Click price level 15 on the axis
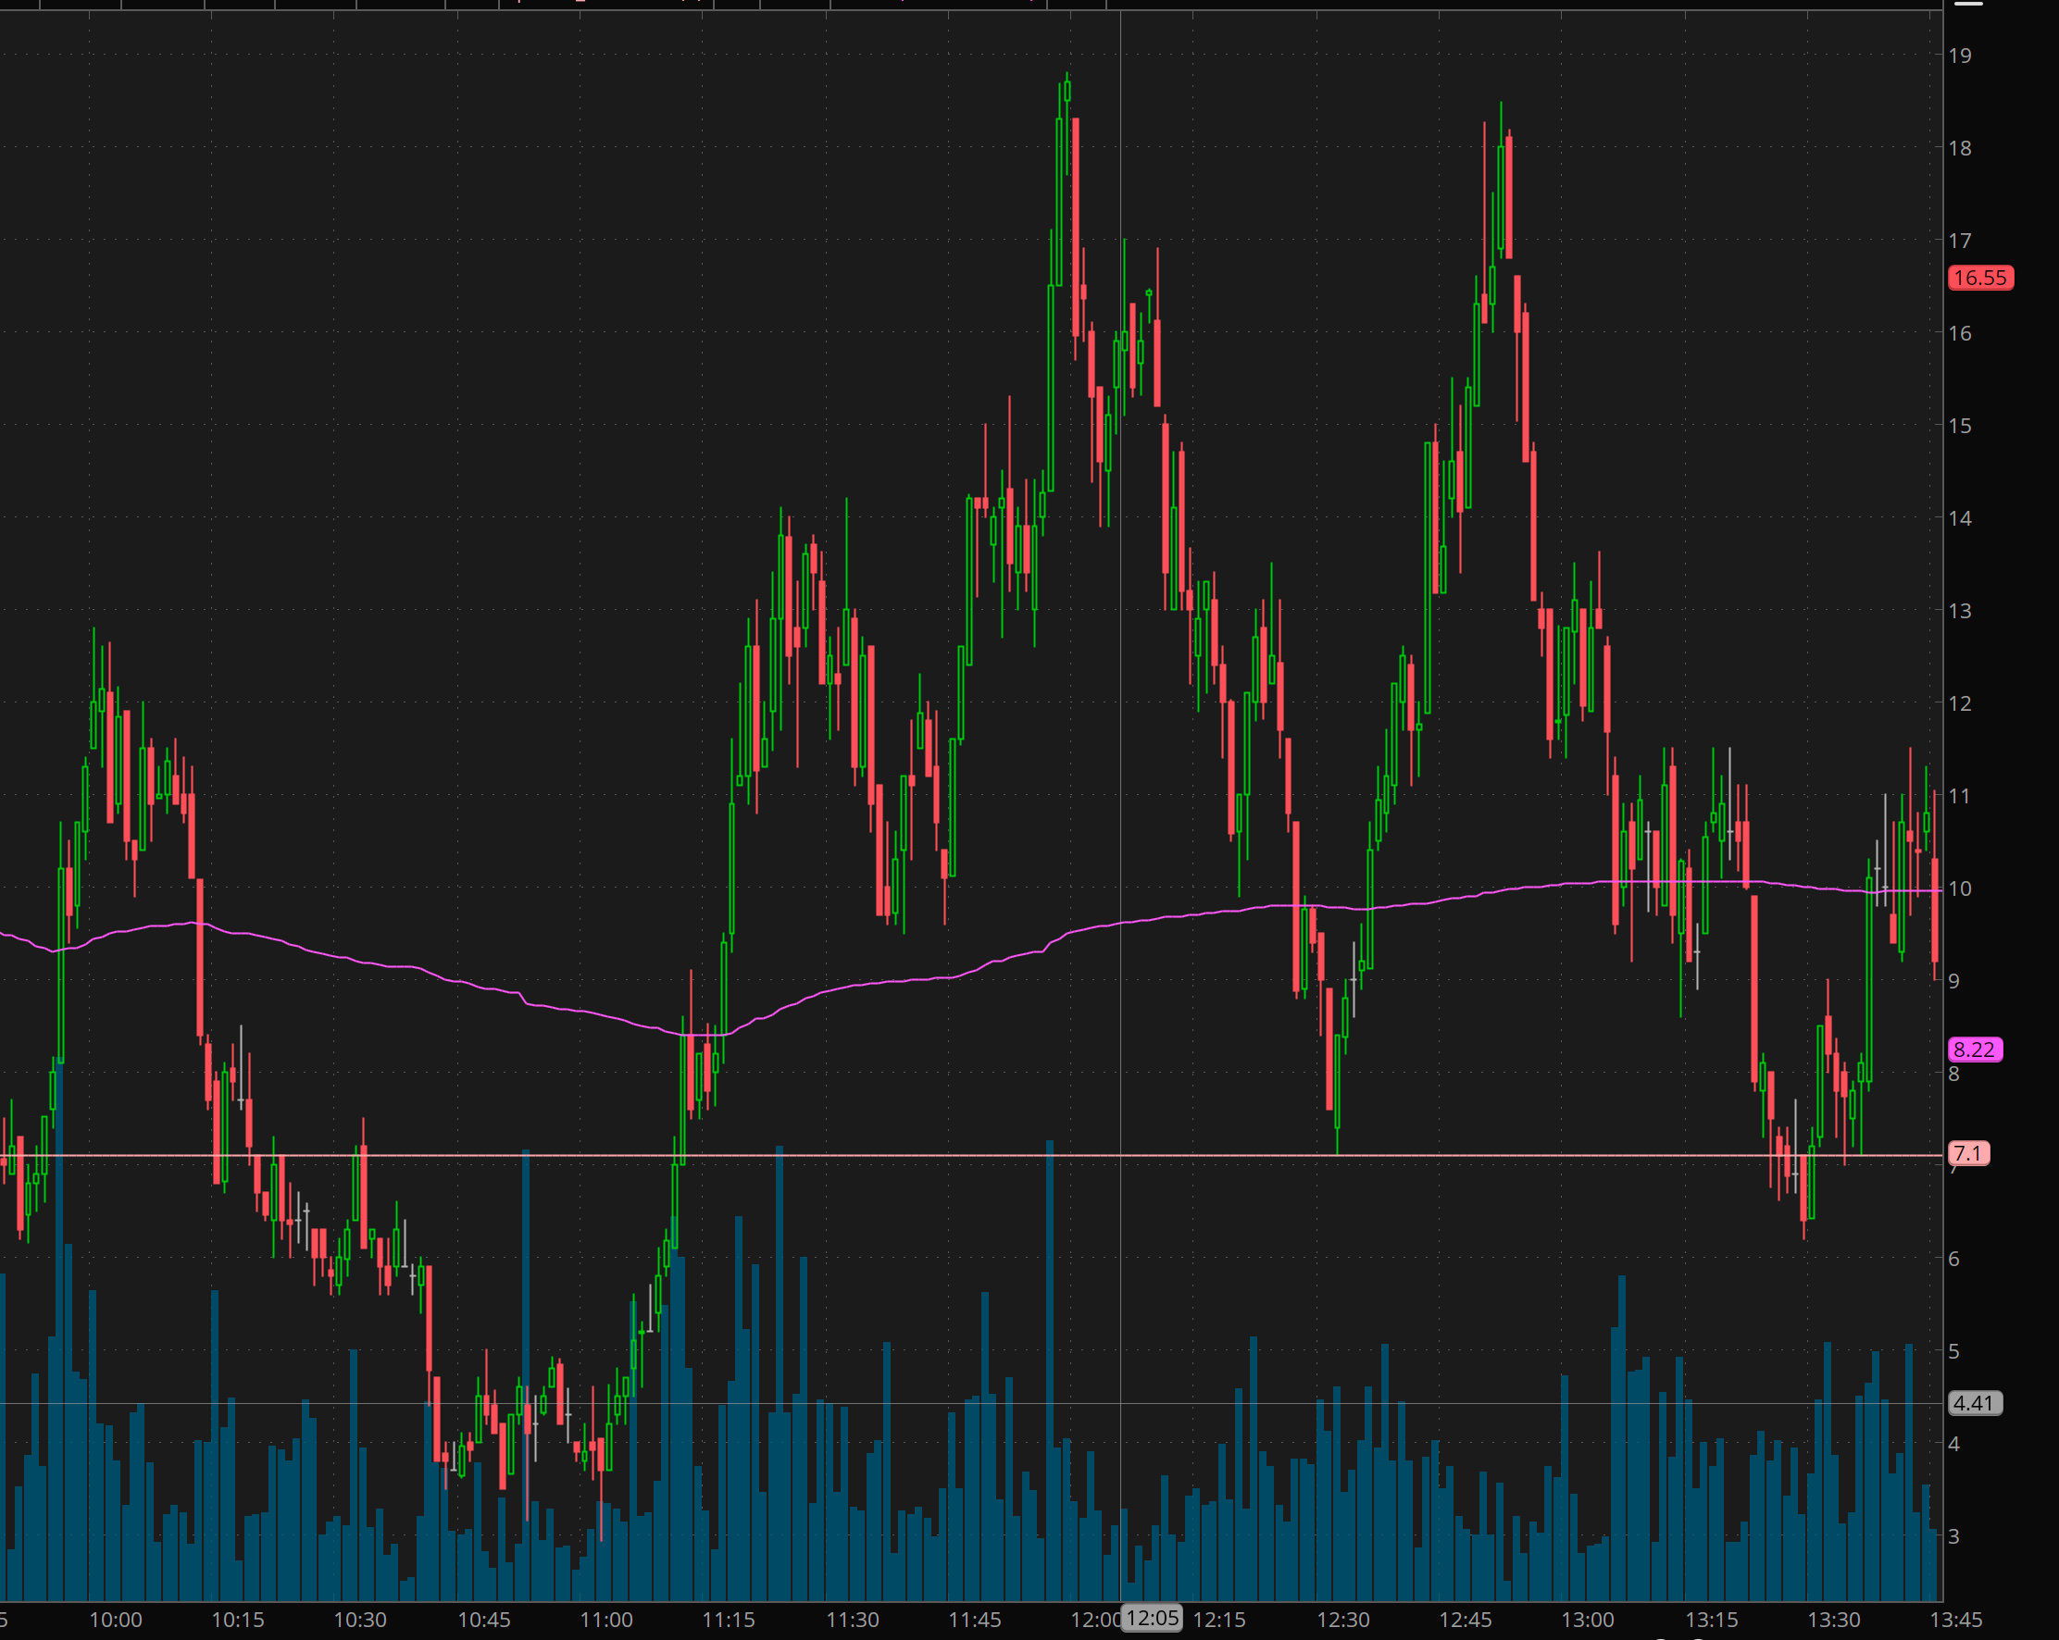 [x=1960, y=426]
